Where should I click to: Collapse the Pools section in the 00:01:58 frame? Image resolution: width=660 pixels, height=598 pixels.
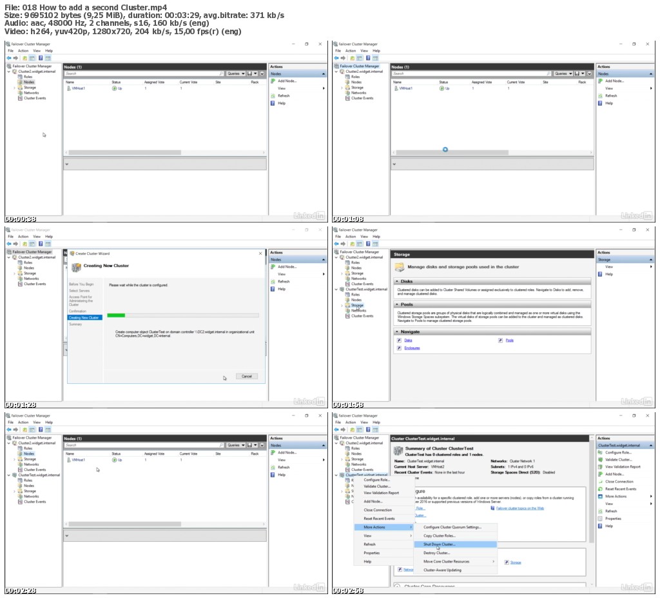[397, 304]
